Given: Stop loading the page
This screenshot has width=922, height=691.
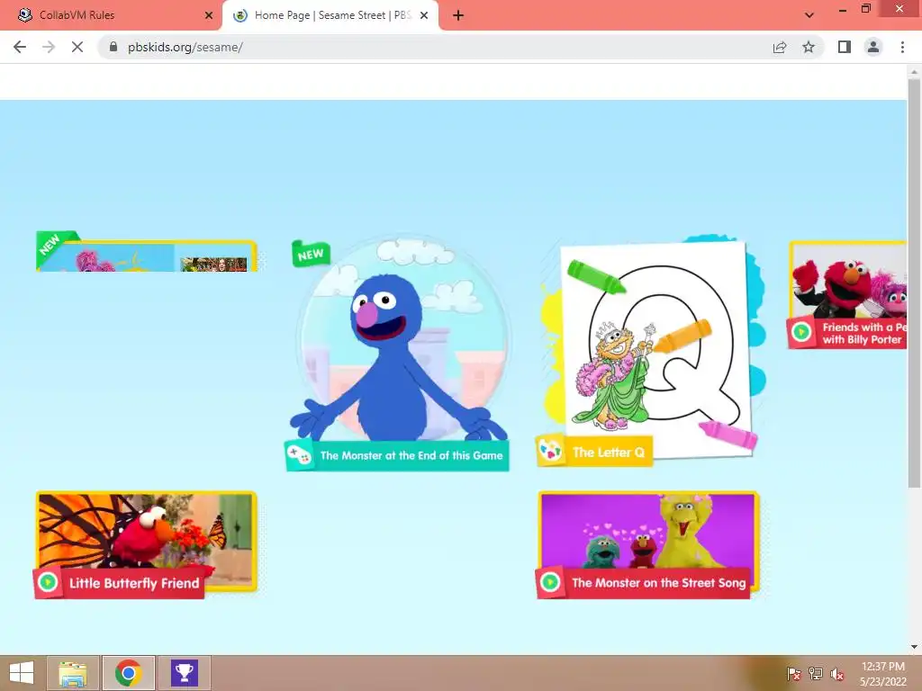Looking at the screenshot, I should pyautogui.click(x=77, y=47).
